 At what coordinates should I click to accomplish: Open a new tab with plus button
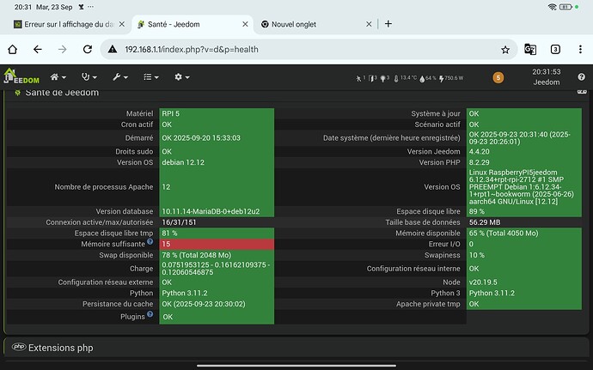388,24
